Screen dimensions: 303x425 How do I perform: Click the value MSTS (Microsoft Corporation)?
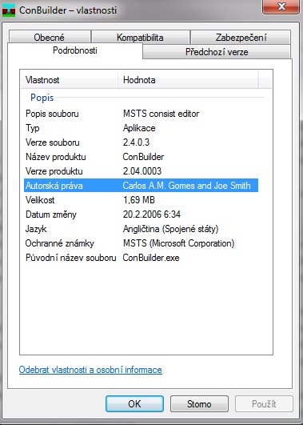[x=179, y=243]
